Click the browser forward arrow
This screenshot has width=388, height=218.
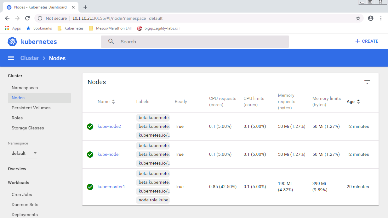click(17, 18)
